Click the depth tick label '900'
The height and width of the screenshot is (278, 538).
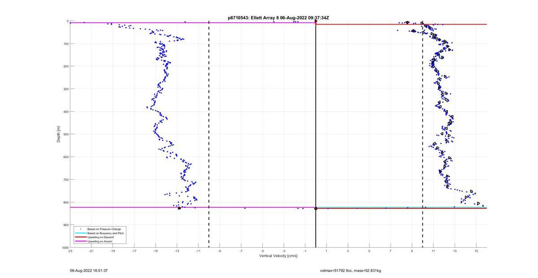click(x=66, y=225)
